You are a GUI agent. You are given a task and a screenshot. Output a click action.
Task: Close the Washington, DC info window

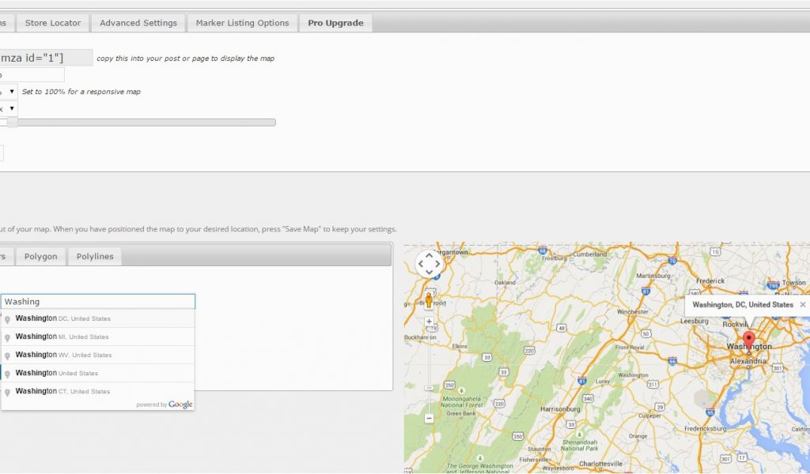[802, 305]
